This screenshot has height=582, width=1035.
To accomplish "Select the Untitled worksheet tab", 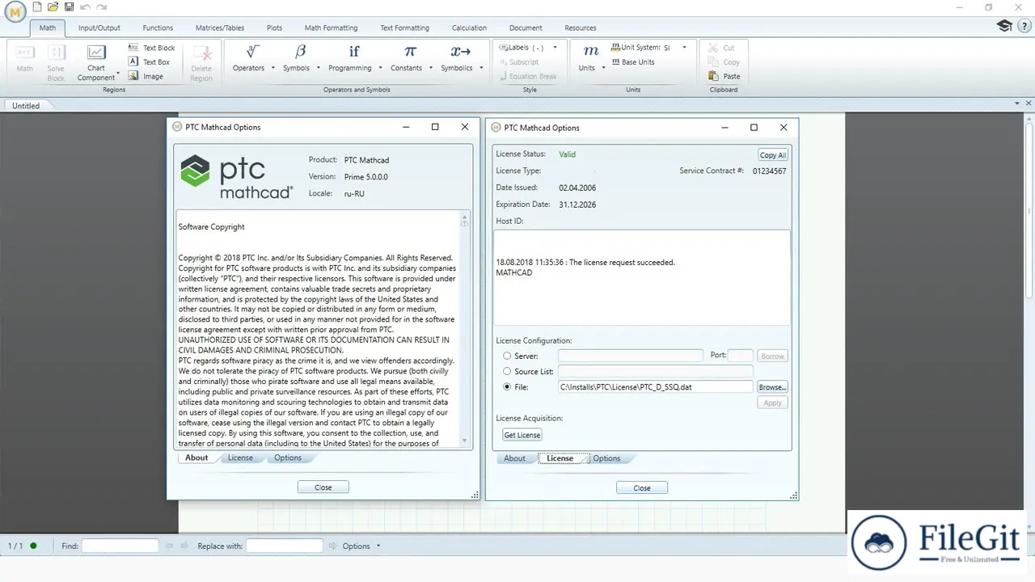I will [x=26, y=105].
